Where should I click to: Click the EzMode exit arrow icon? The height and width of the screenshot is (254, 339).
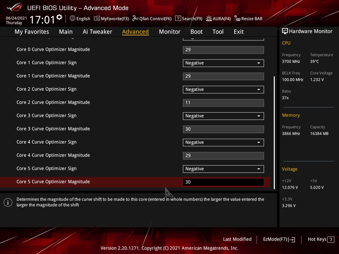(x=292, y=239)
